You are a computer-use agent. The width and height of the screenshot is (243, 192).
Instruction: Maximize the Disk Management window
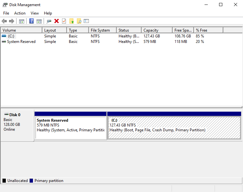coord(221,5)
